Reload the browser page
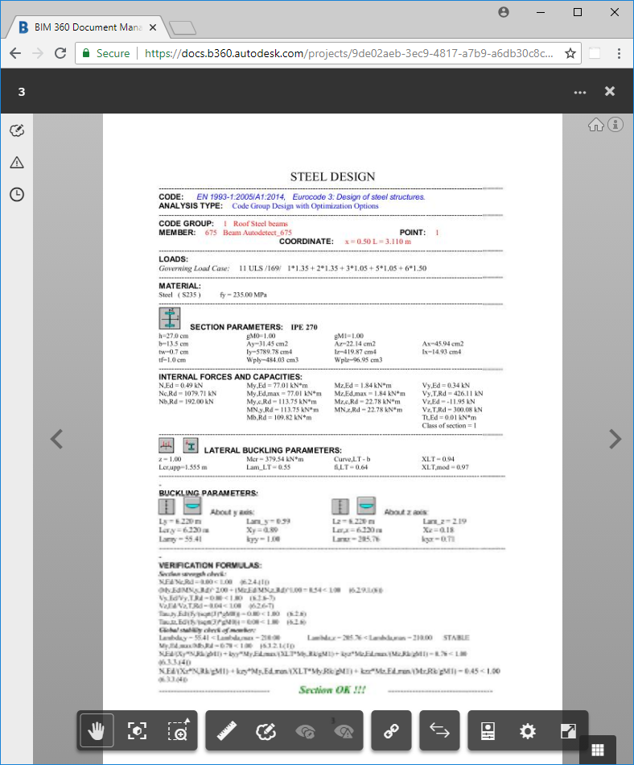Screen dimensions: 634x765 coord(60,53)
